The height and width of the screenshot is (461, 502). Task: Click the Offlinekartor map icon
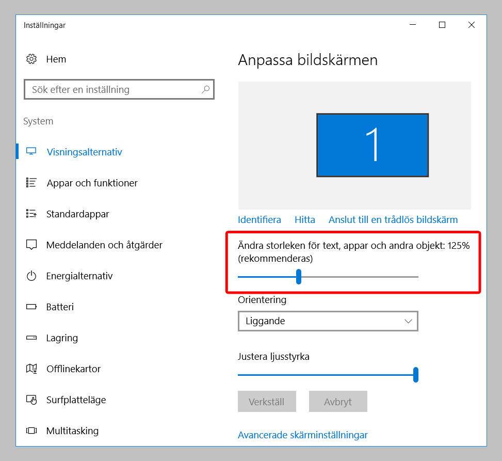tap(31, 369)
